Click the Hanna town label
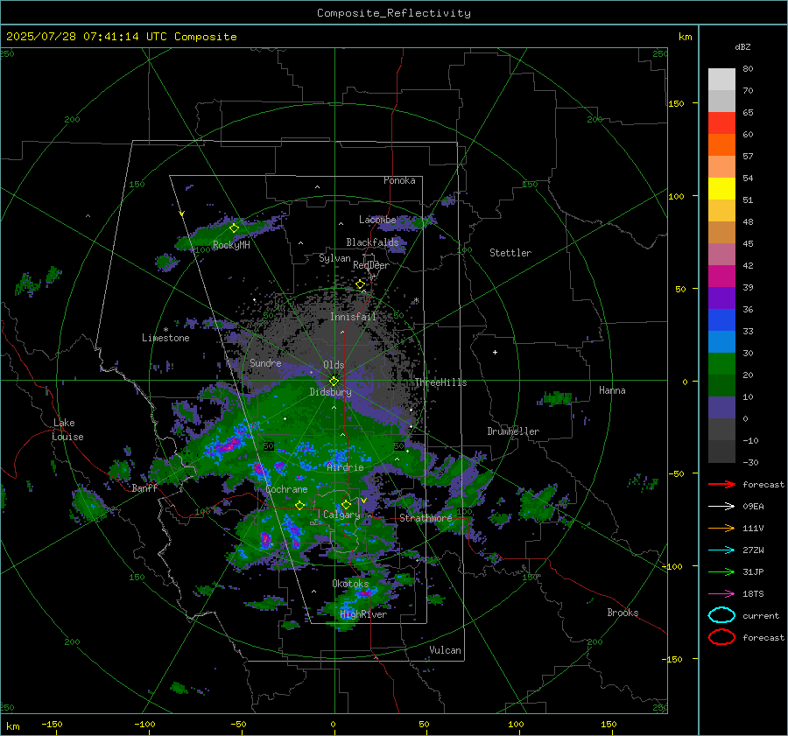This screenshot has width=788, height=736. [x=612, y=390]
